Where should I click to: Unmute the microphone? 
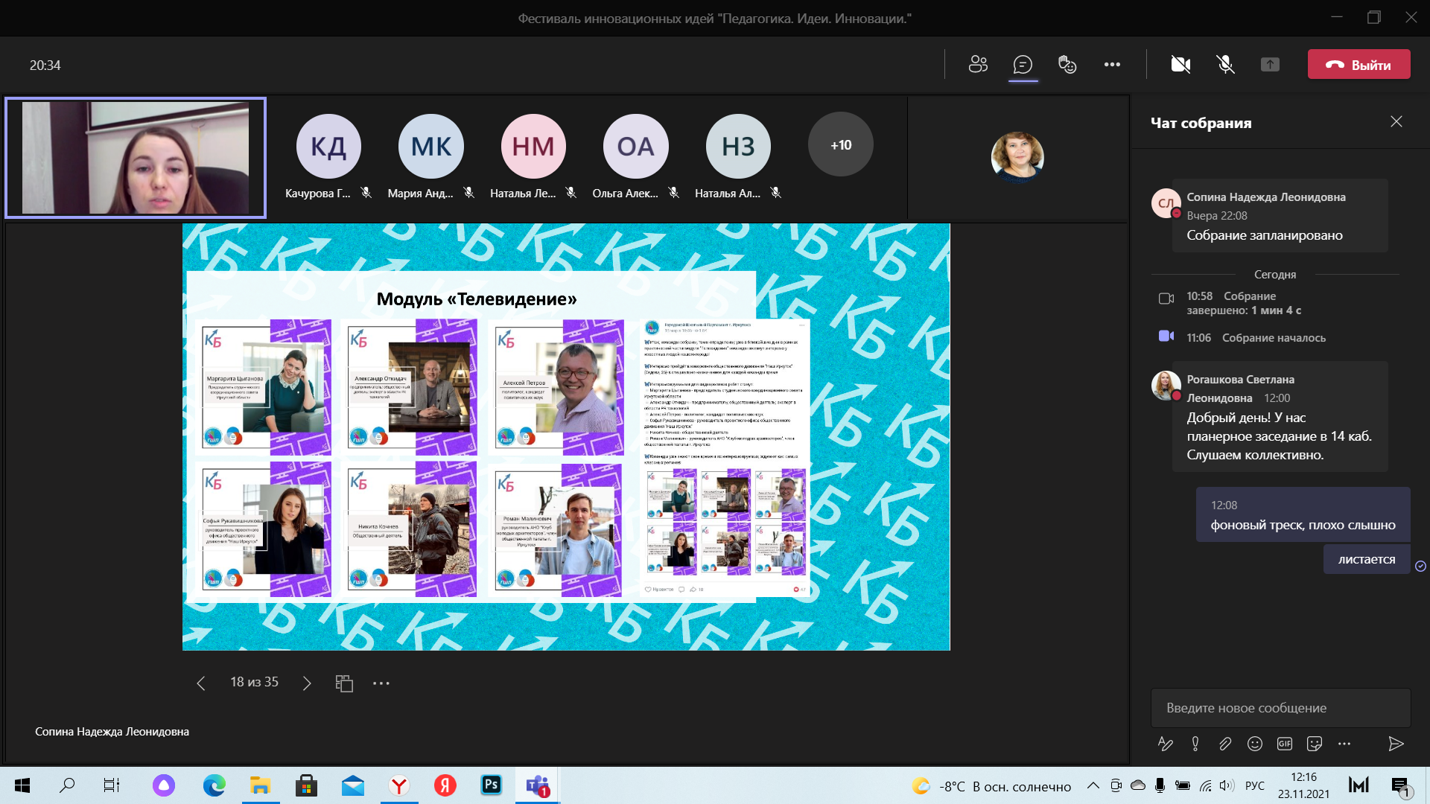coord(1225,65)
